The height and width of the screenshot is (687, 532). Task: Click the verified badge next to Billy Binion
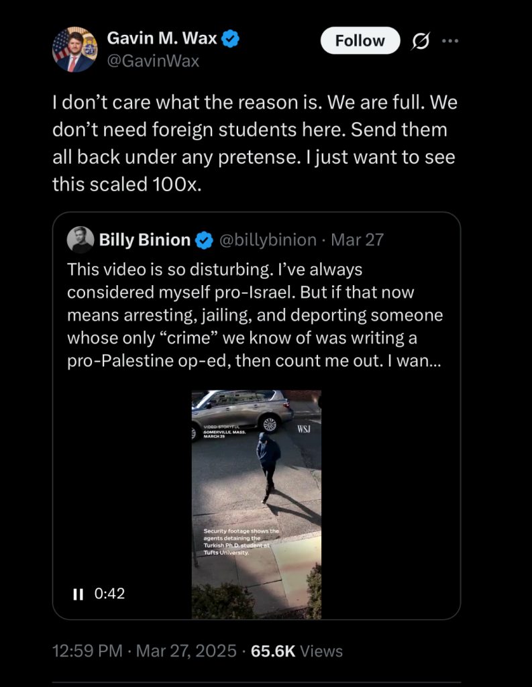click(204, 240)
